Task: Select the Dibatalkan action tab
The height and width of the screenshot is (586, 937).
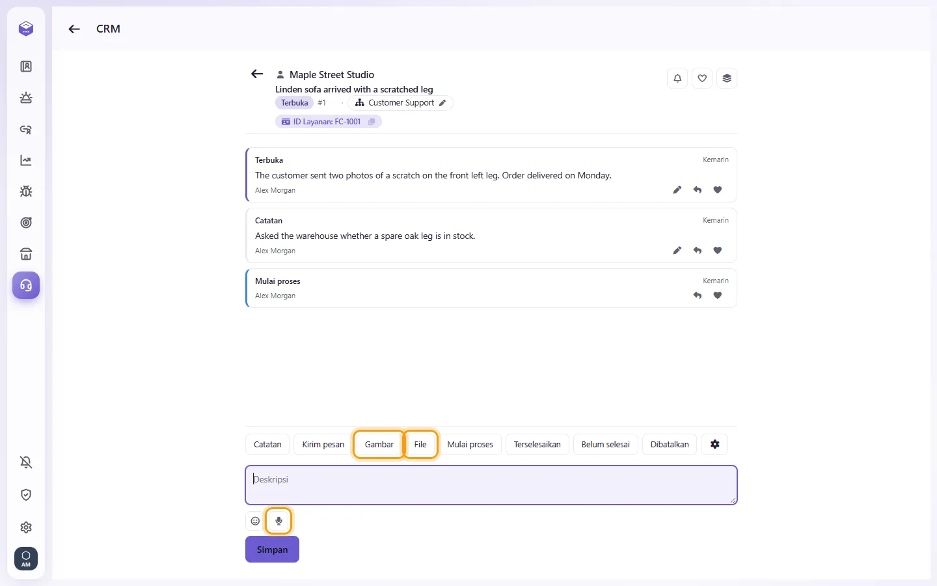Action: pos(670,445)
